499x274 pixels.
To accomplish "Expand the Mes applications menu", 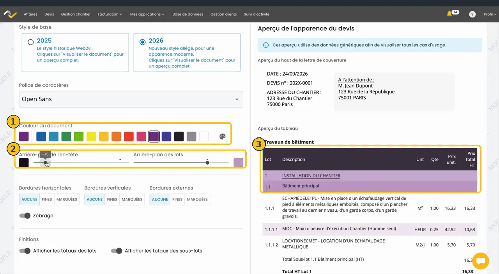I will (147, 14).
